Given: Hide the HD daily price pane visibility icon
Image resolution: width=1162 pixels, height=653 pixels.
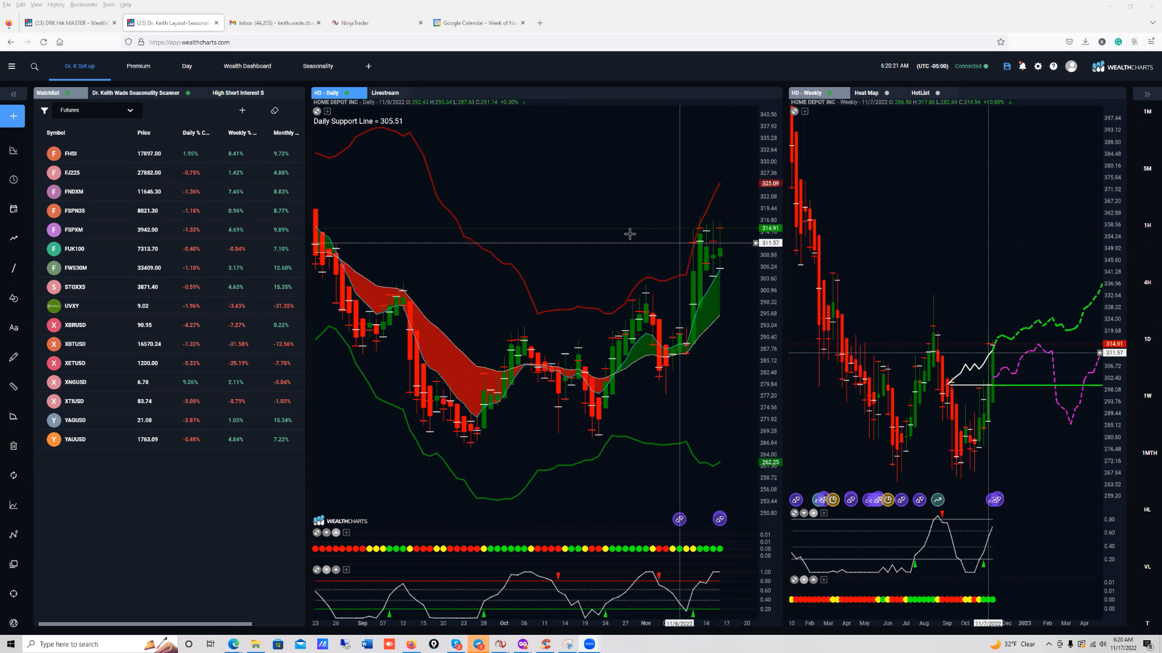Looking at the screenshot, I should point(317,111).
